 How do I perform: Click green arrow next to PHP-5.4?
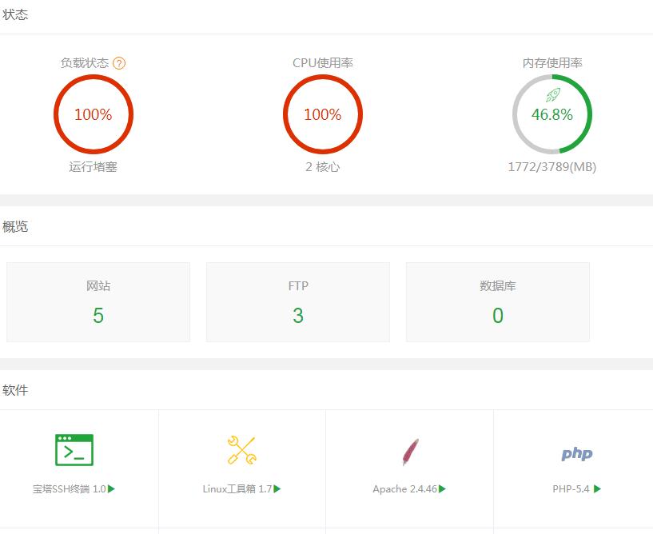598,489
